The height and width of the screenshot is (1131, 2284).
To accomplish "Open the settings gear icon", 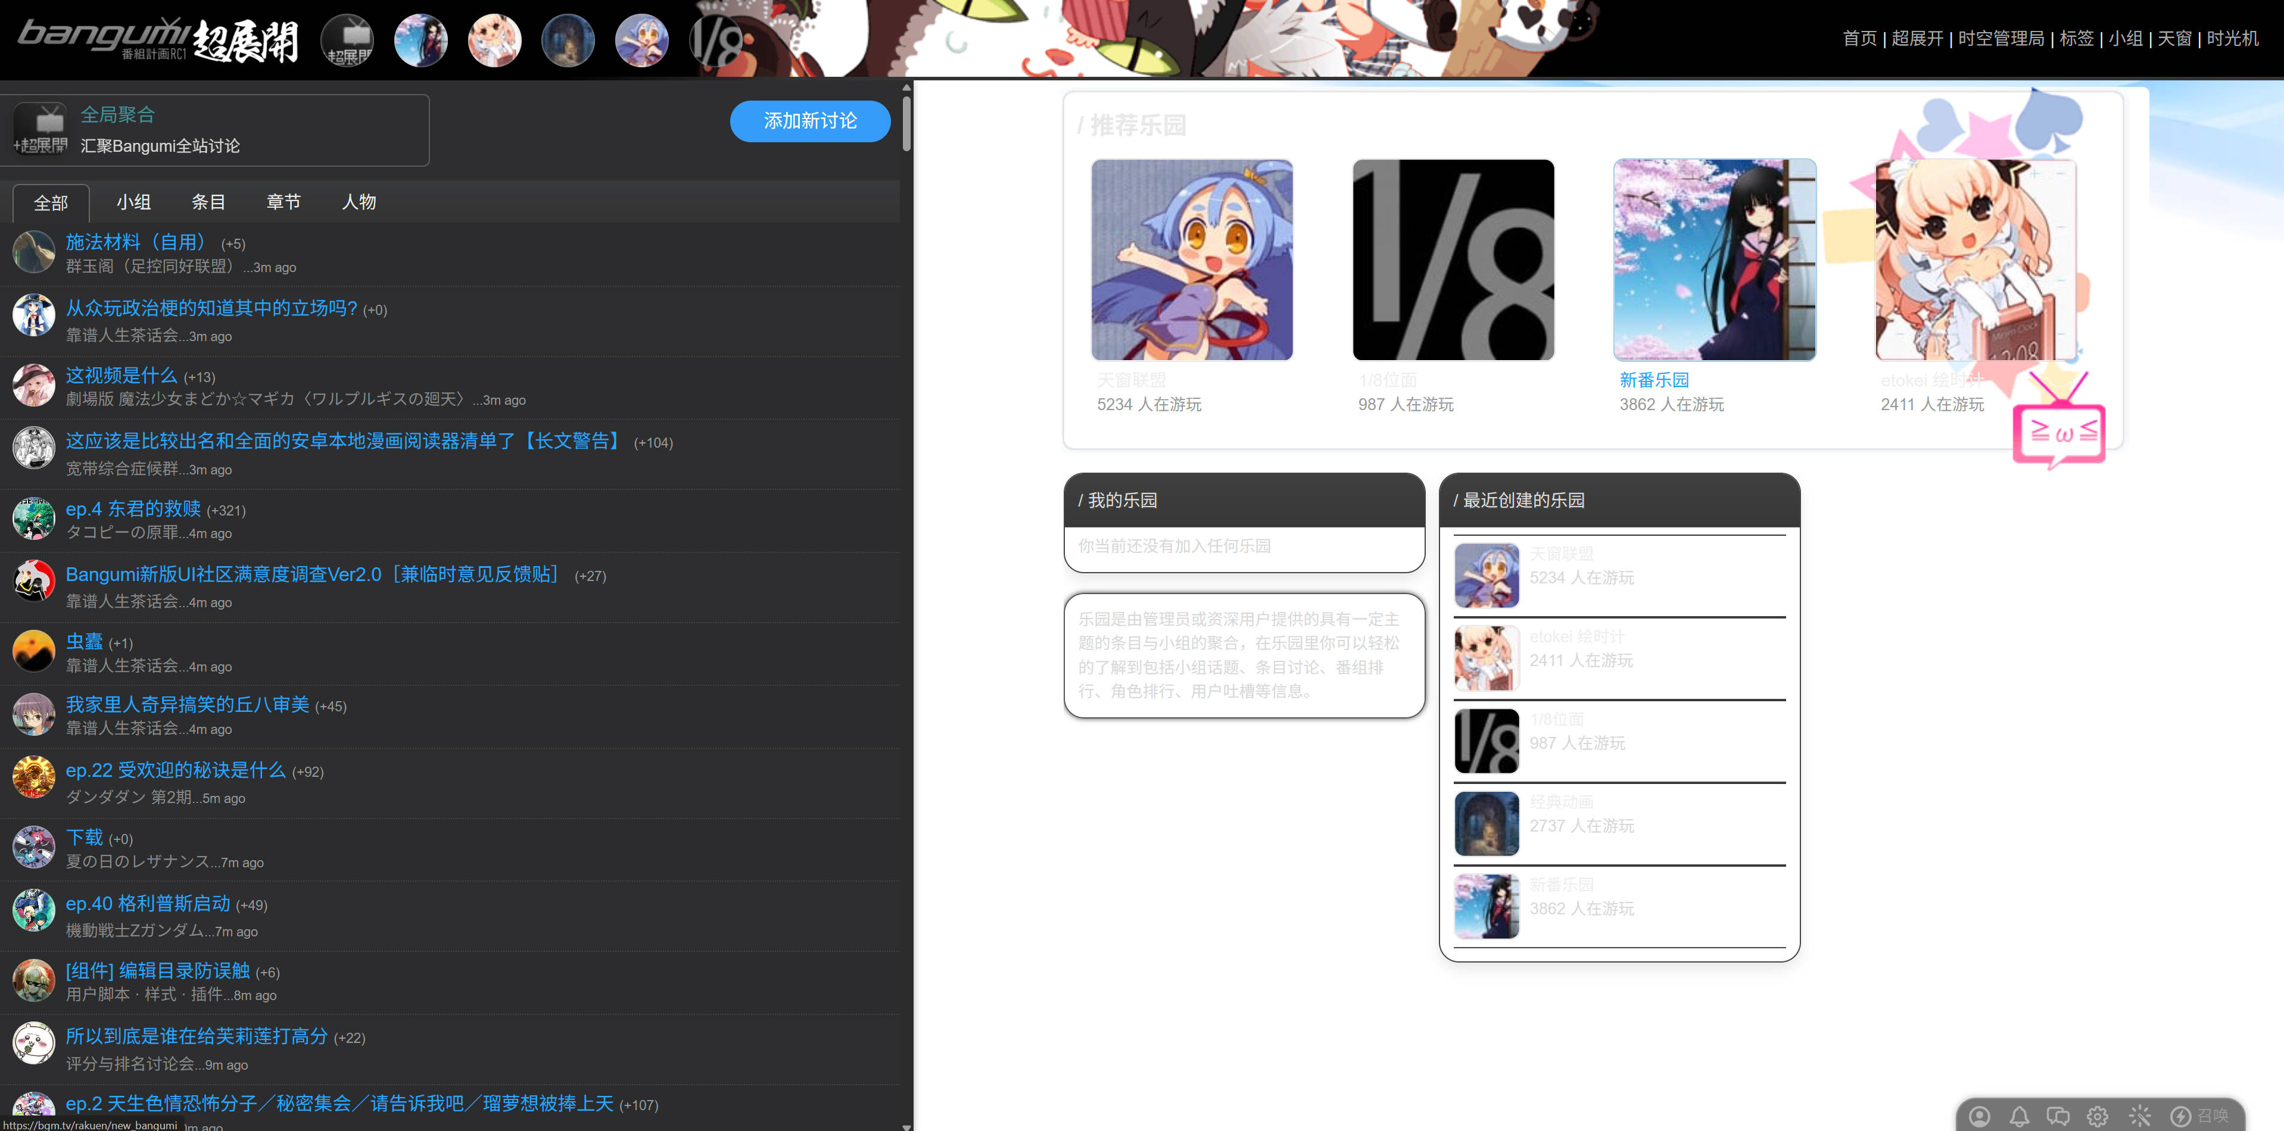I will click(x=2098, y=1116).
